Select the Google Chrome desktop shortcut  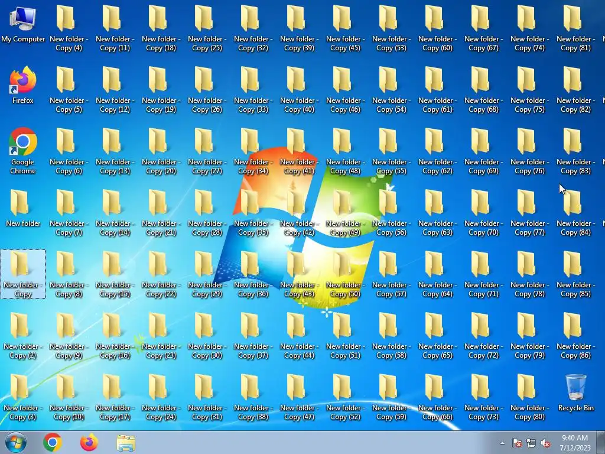pyautogui.click(x=23, y=151)
